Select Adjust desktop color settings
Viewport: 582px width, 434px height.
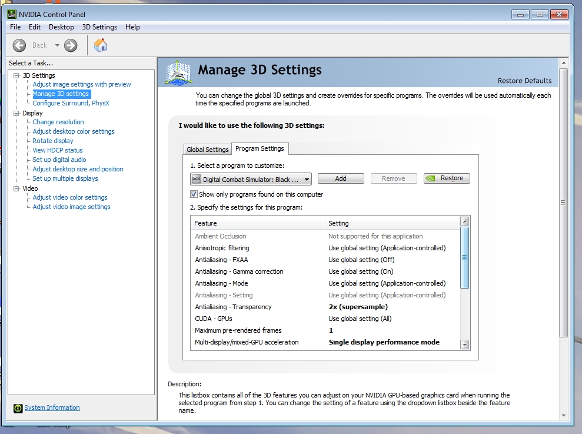pos(74,131)
